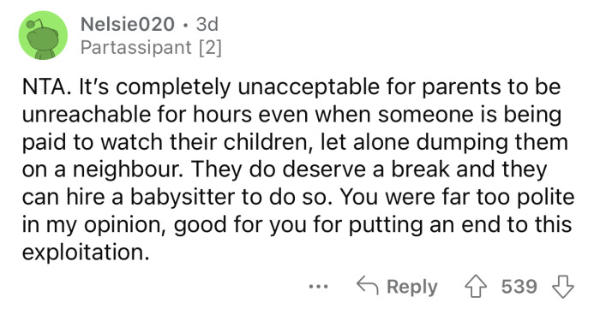Open the three-dot more options menu
This screenshot has height=309, width=600.
pyautogui.click(x=319, y=287)
